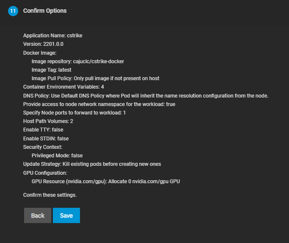Click the DNS Policy summary line
Image resolution: width=289 pixels, height=243 pixels.
[146, 95]
